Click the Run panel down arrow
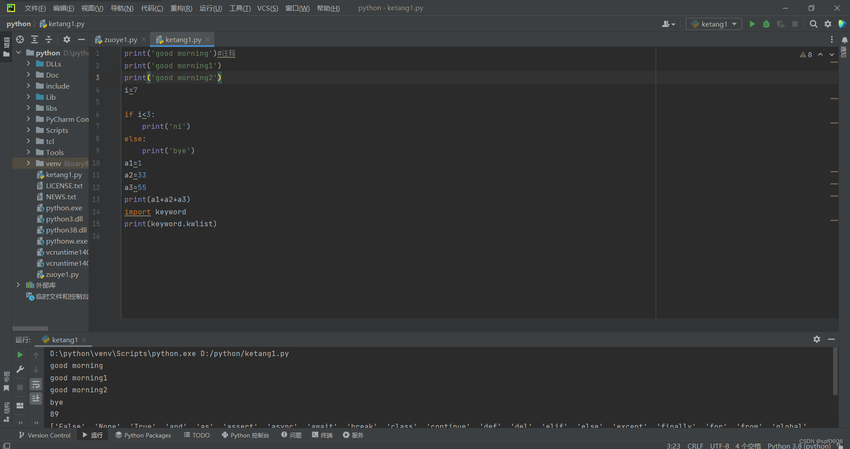This screenshot has height=449, width=850. (36, 370)
